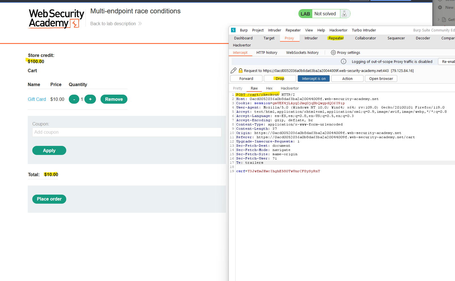Open the Turbo Intruder menu
Viewport: 455px width, 281px height.
364,30
